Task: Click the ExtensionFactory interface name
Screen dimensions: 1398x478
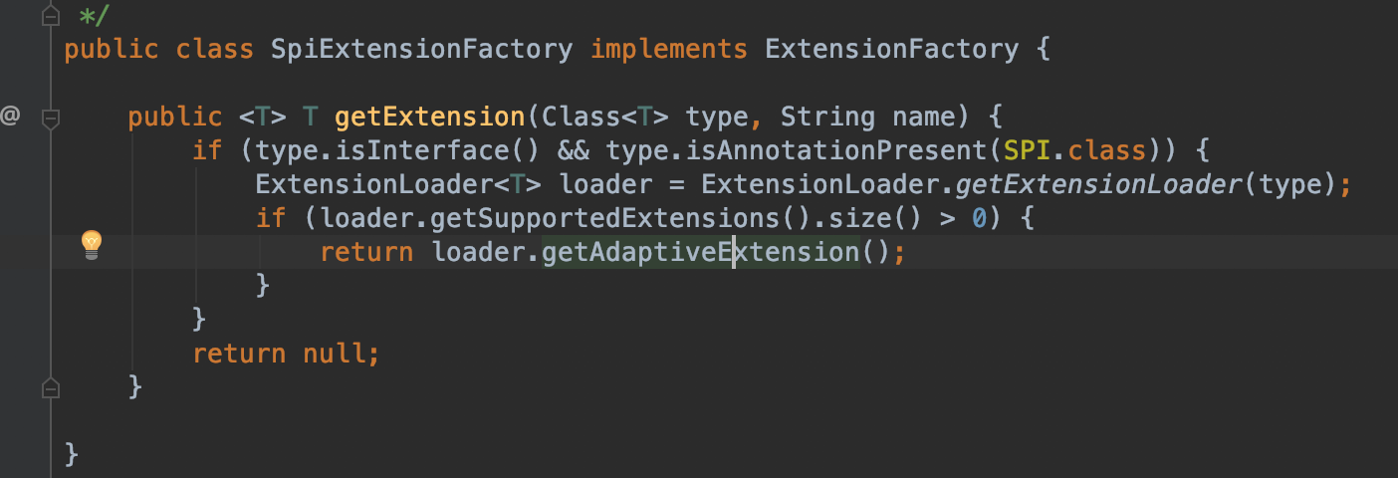Action: pos(891,49)
